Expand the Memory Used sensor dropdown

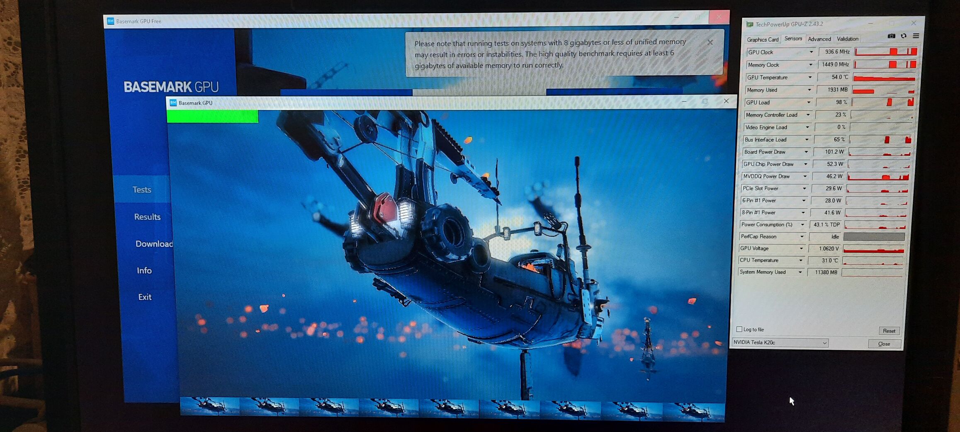point(809,90)
